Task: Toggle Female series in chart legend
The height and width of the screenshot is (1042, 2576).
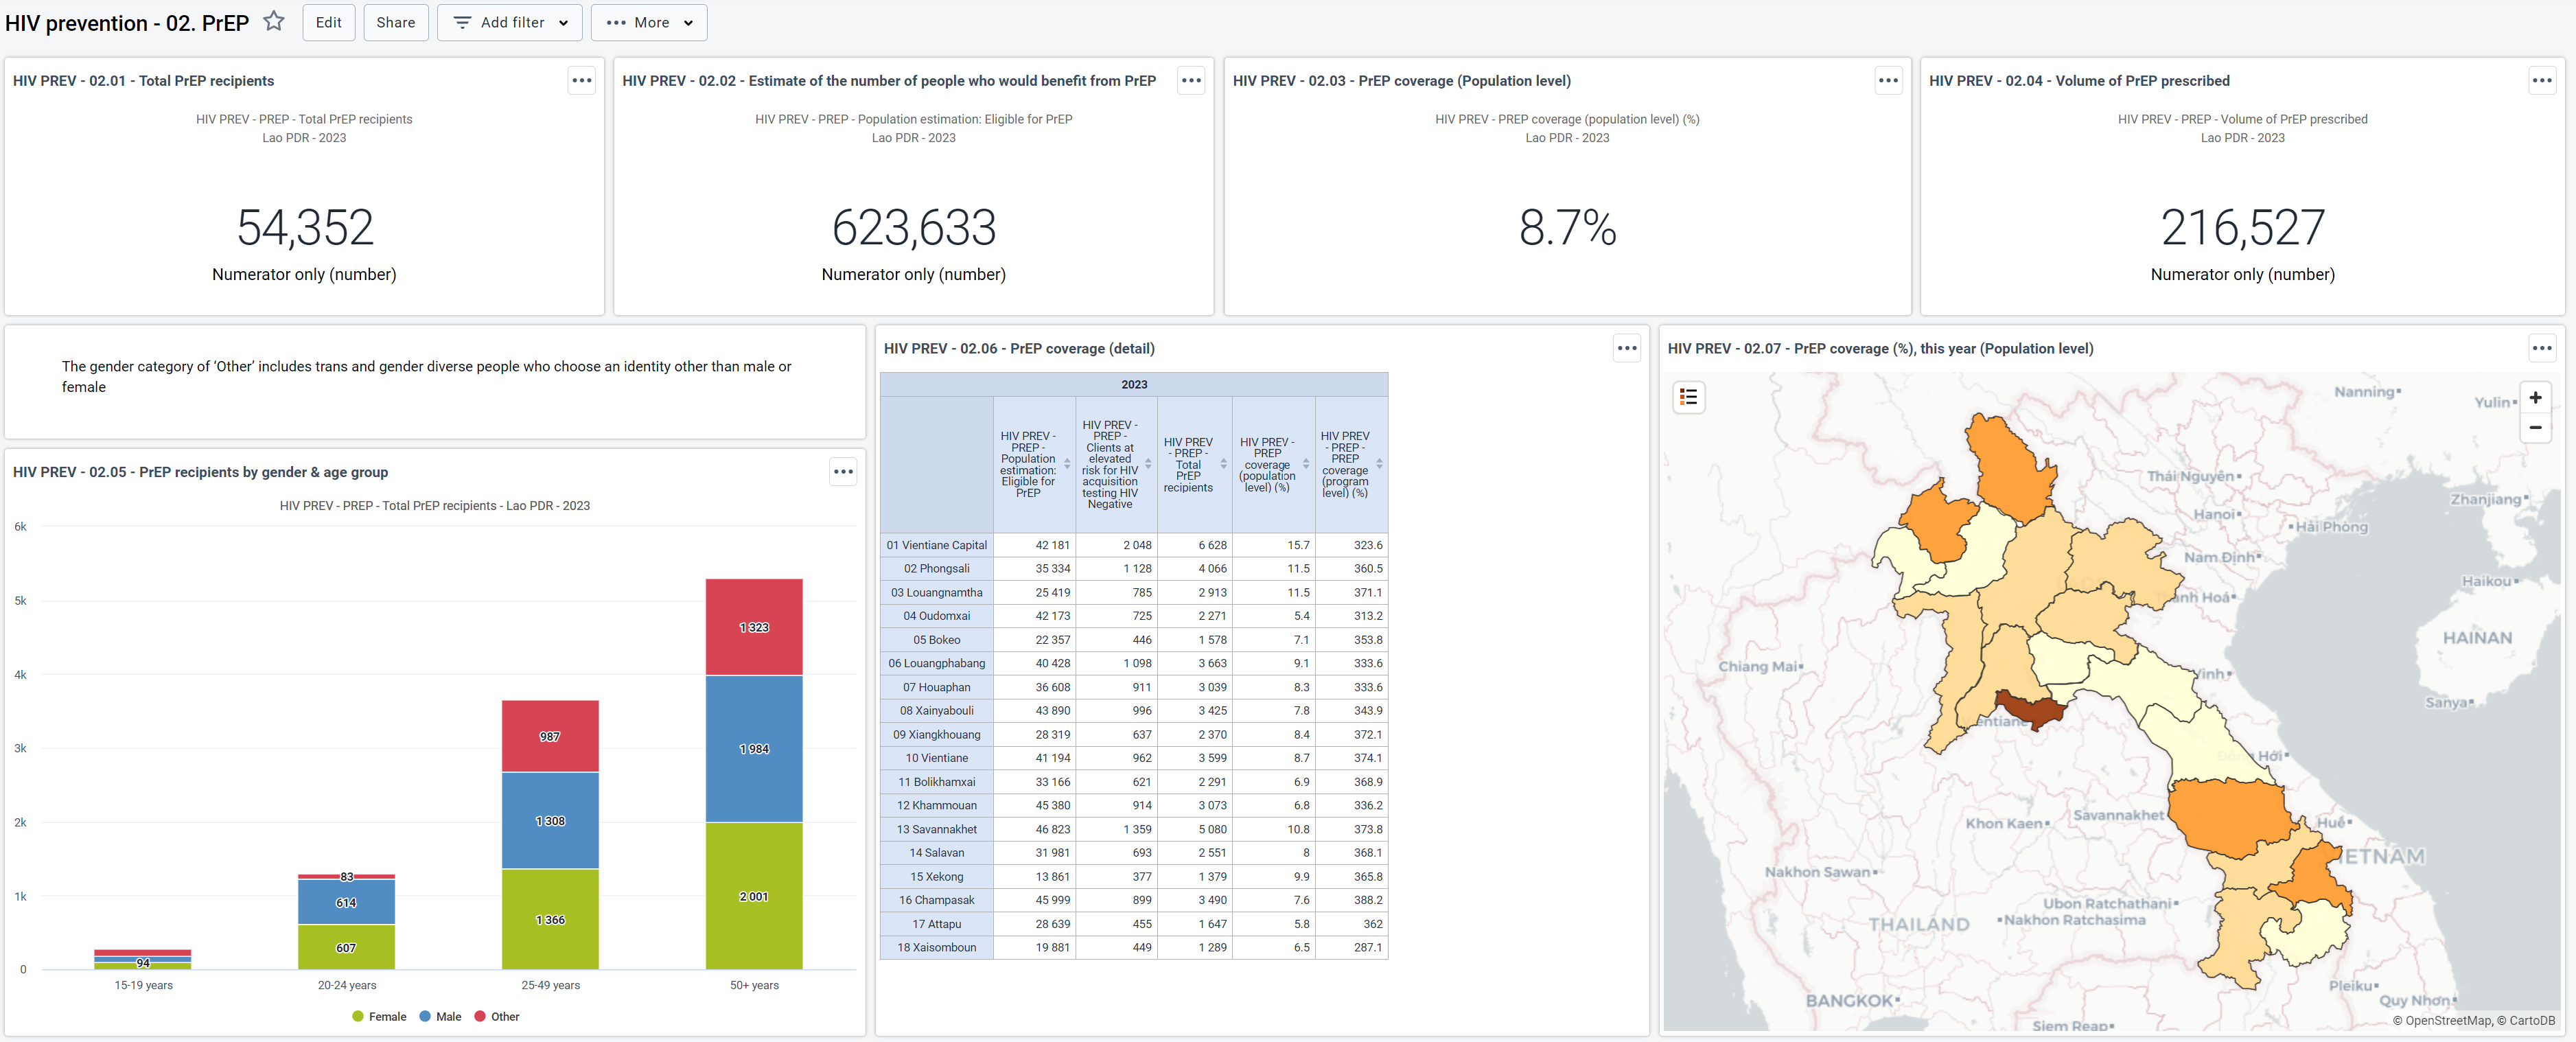Action: coord(379,1016)
